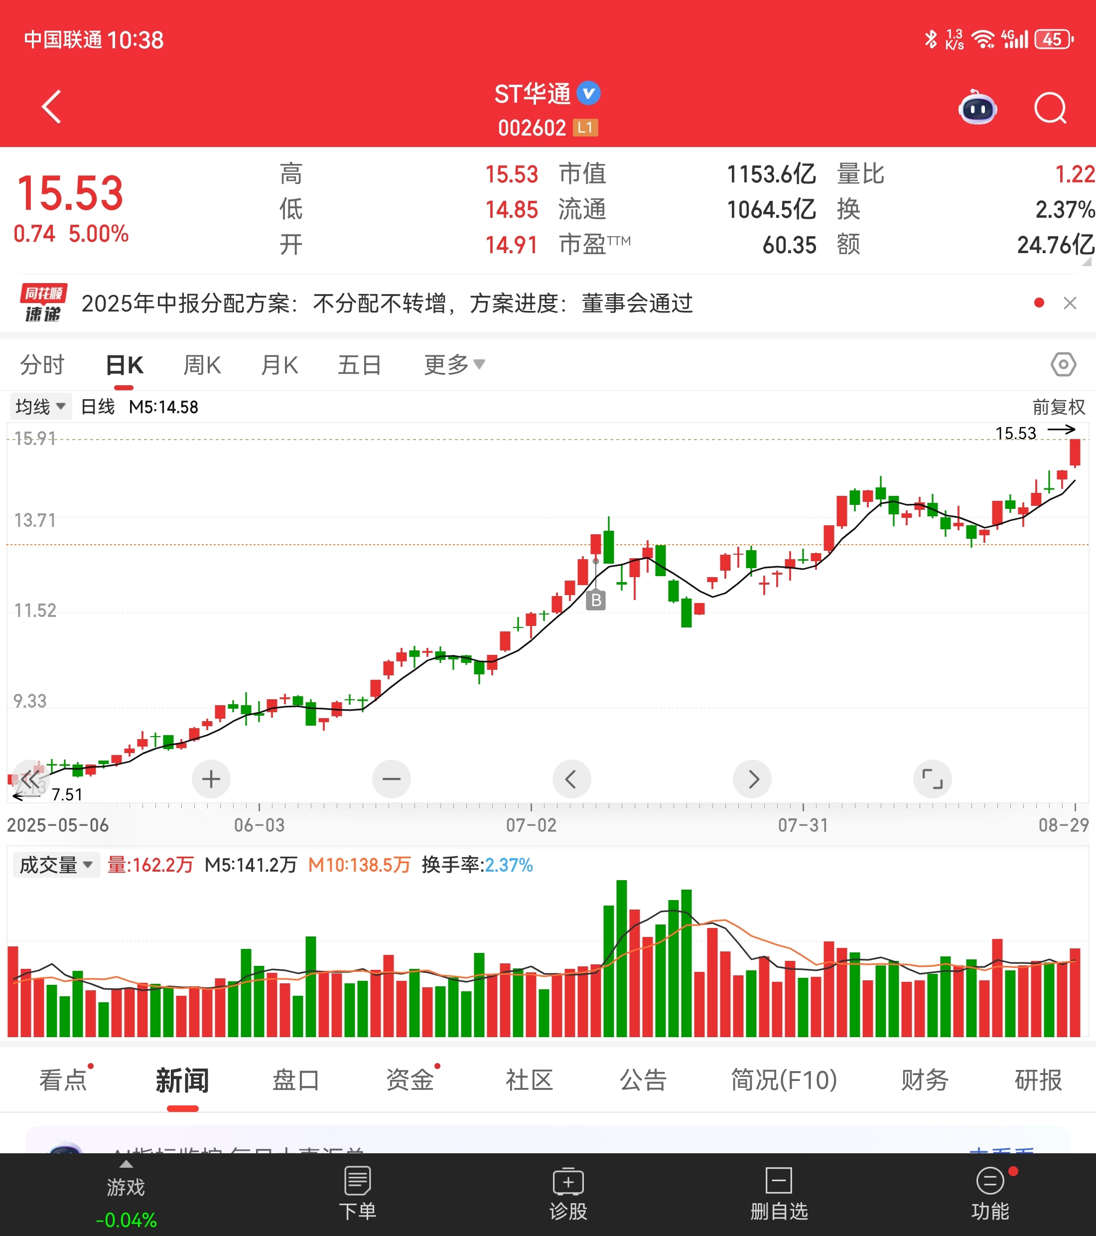Switch to 周K weekly tab

pyautogui.click(x=202, y=365)
